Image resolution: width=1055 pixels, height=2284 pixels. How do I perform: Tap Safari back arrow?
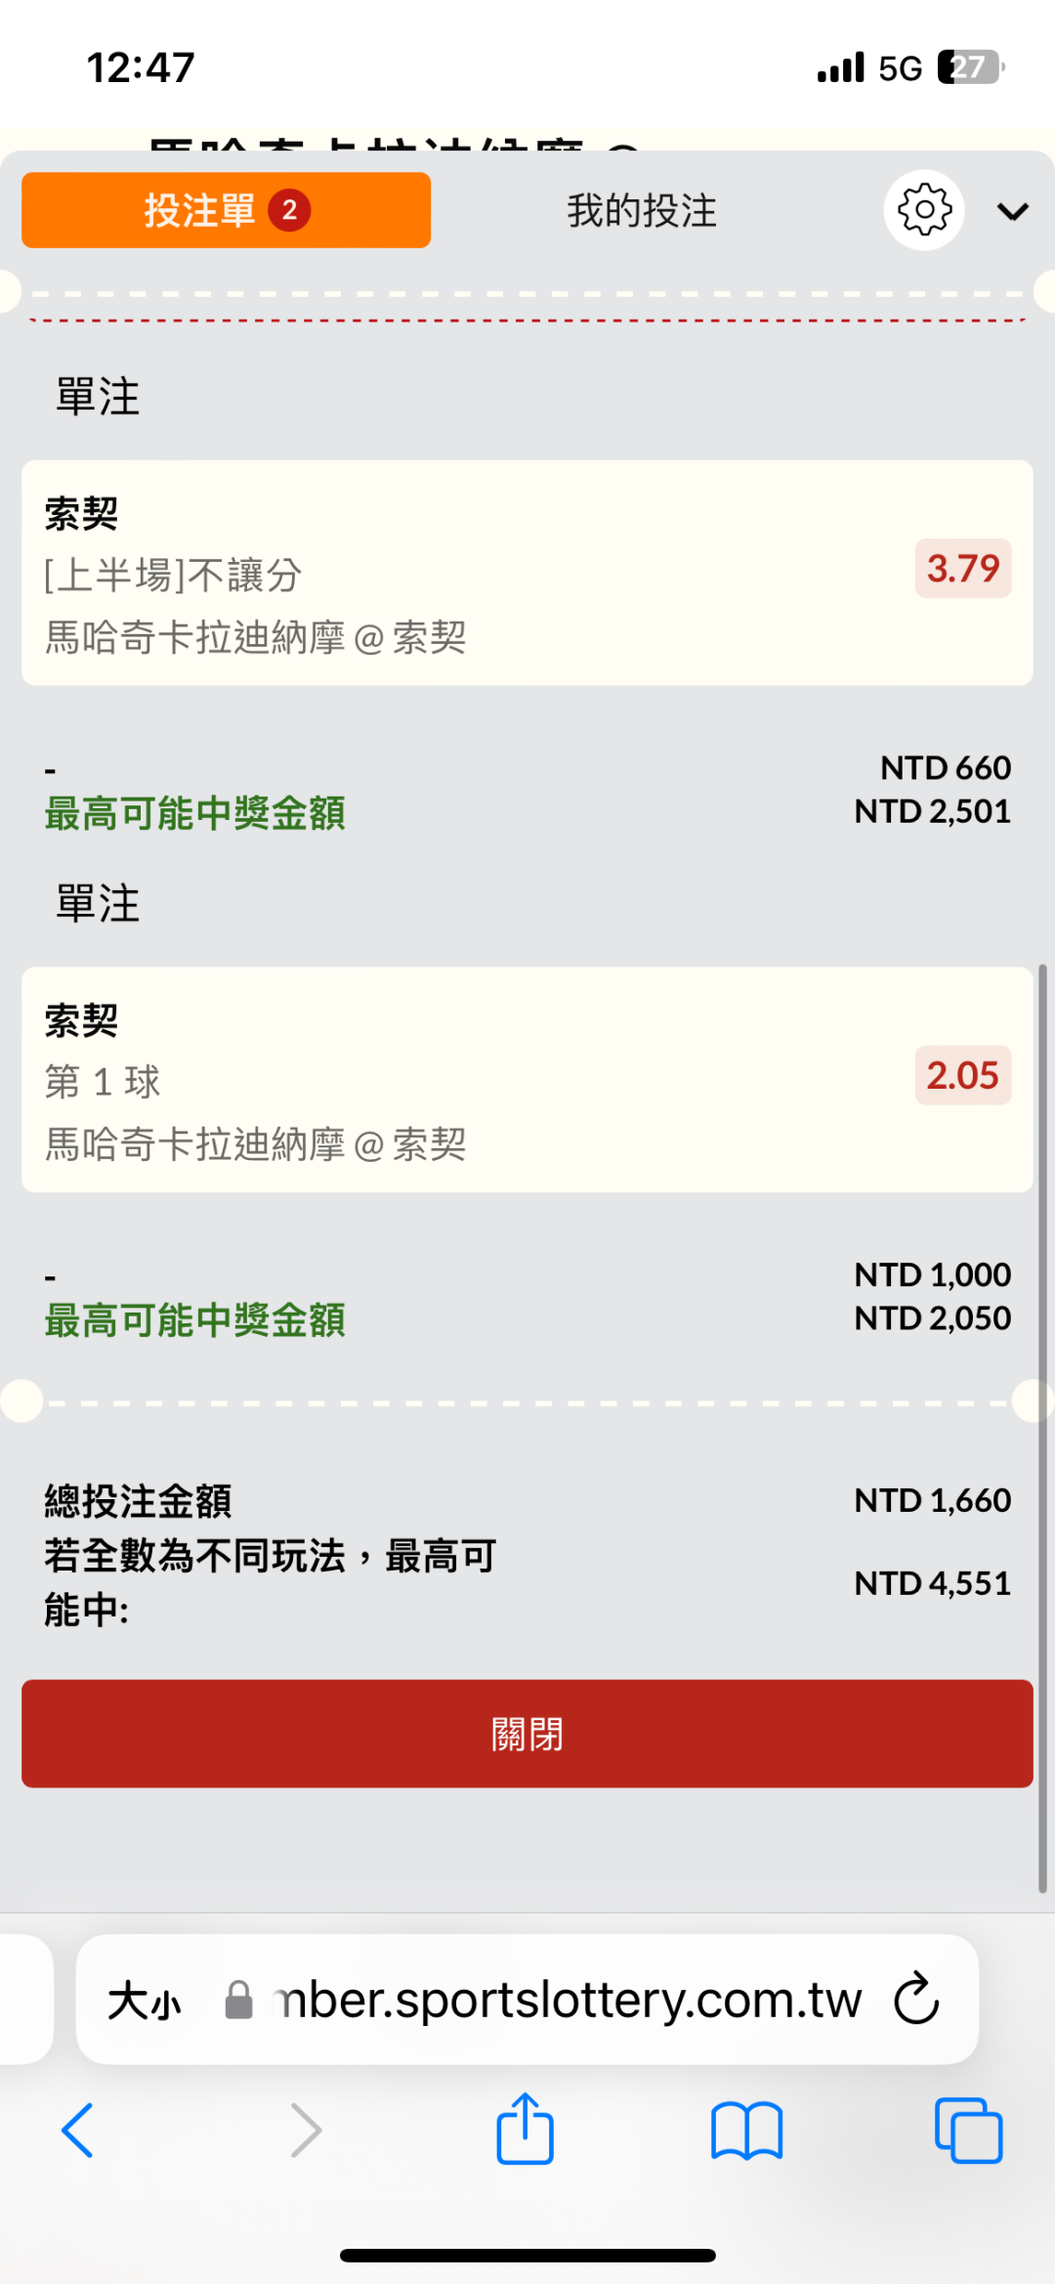tap(78, 2130)
